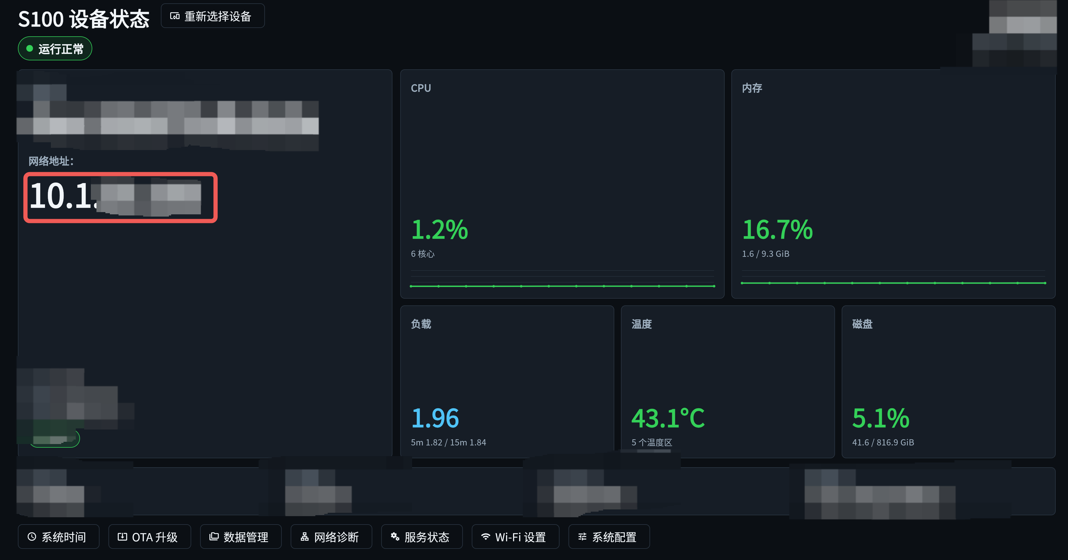
Task: Click the network icon in 网络诊断
Action: click(x=304, y=537)
